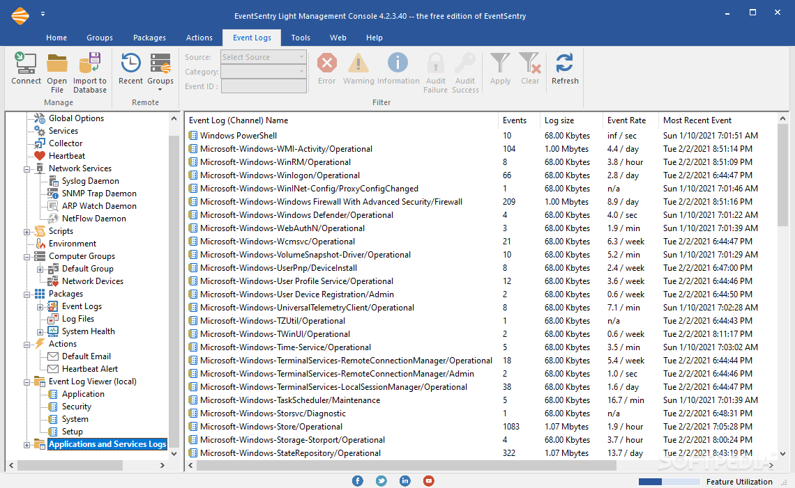Collapse the Computer Groups node

tap(27, 257)
